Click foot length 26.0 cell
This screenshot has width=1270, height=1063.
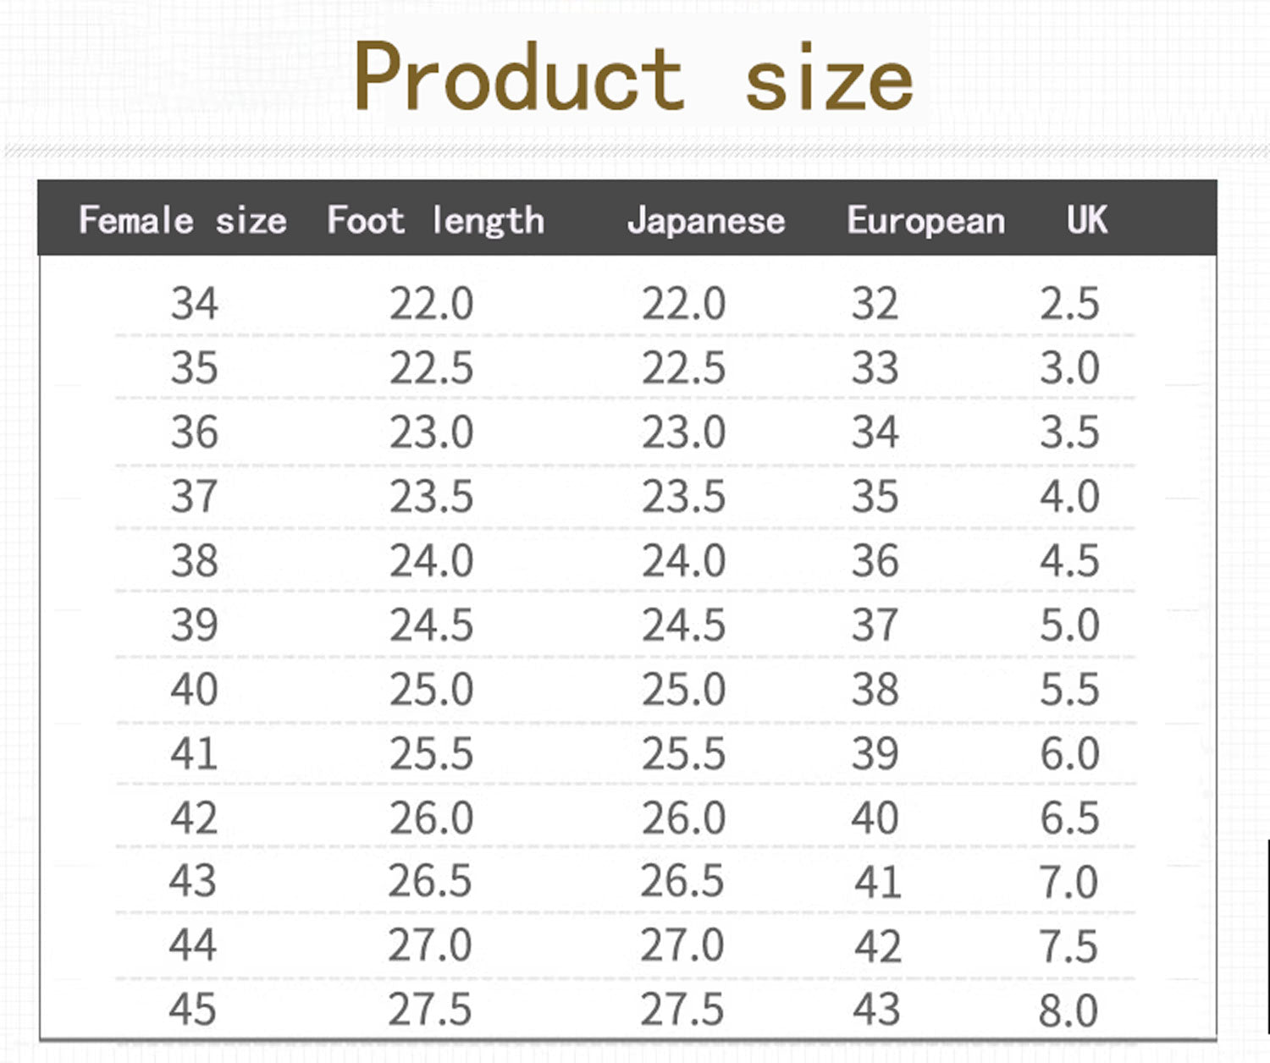[431, 818]
